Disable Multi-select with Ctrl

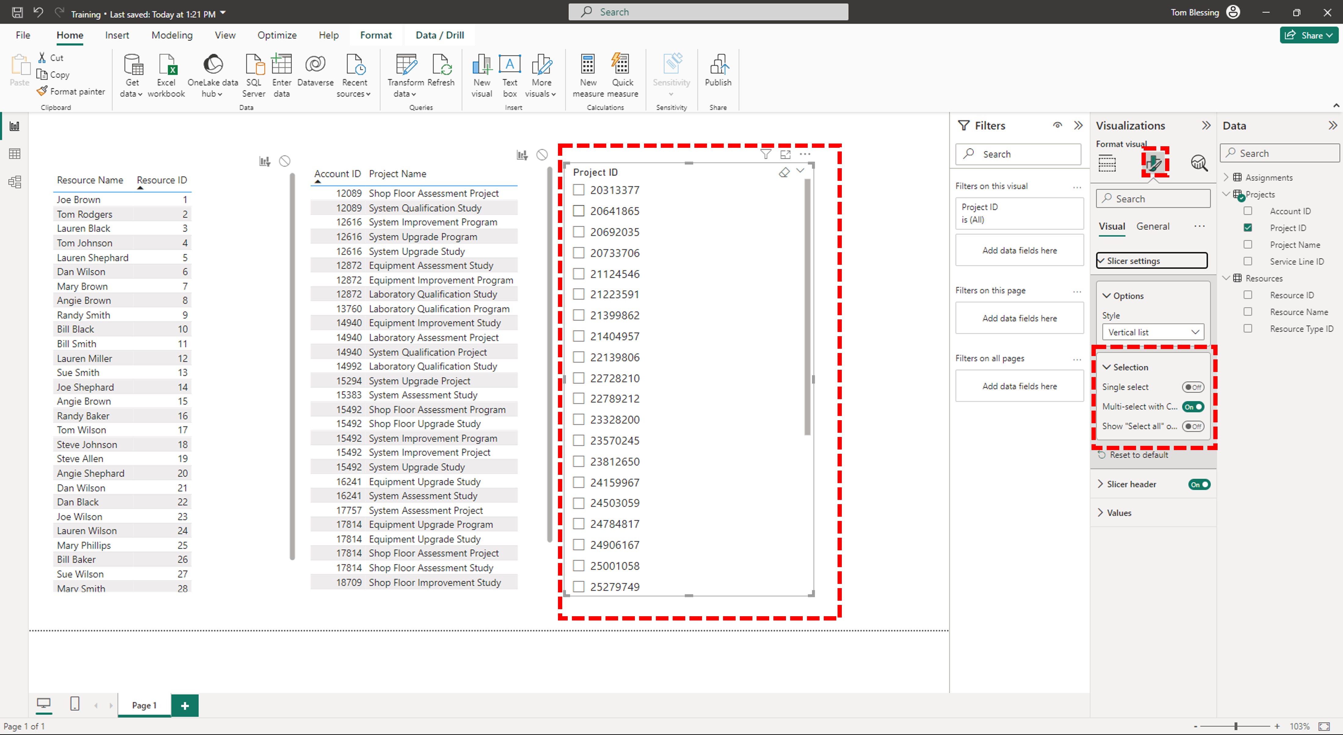coord(1193,407)
